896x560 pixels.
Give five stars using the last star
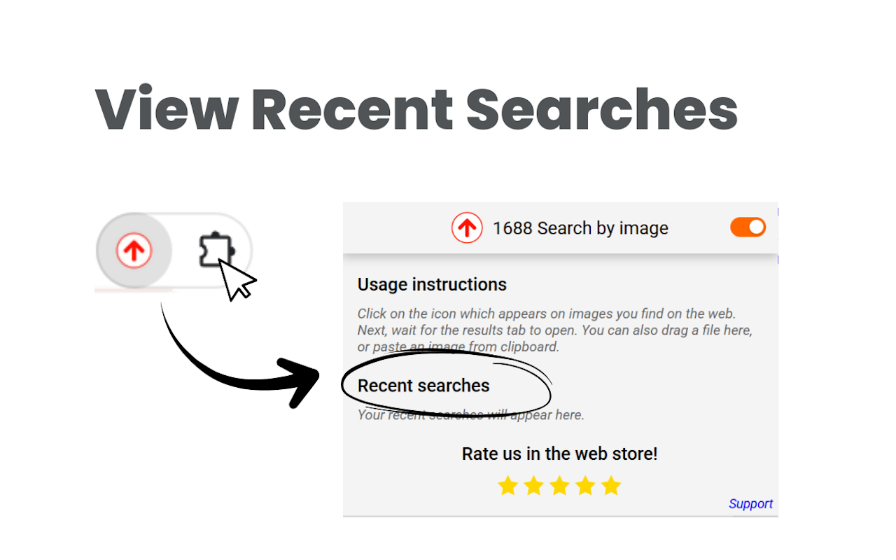coord(611,486)
